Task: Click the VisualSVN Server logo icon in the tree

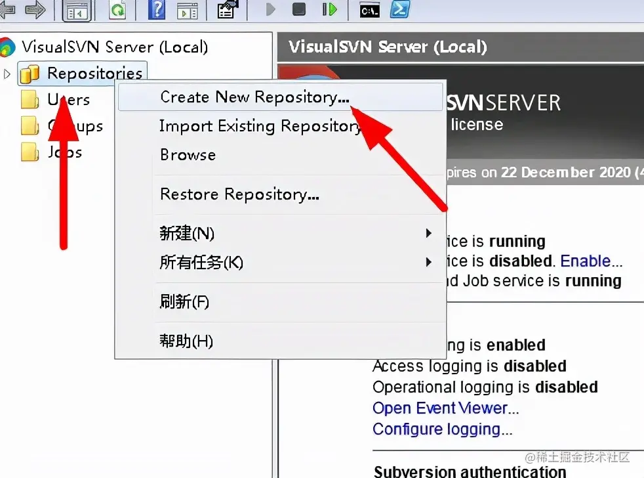Action: pos(7,47)
